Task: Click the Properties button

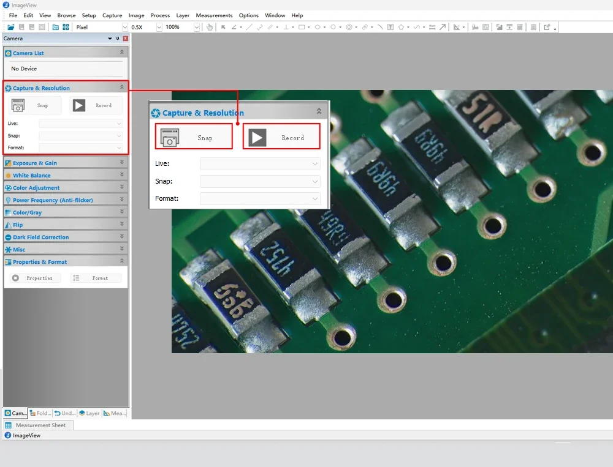Action: pos(35,278)
